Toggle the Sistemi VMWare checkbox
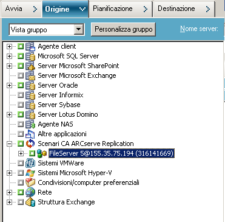Viewport: 225px width, 222px height. tap(21, 163)
